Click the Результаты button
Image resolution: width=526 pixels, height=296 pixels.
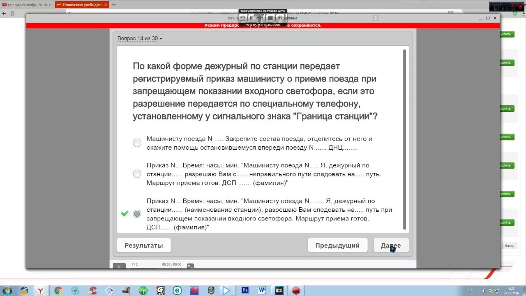click(x=144, y=245)
